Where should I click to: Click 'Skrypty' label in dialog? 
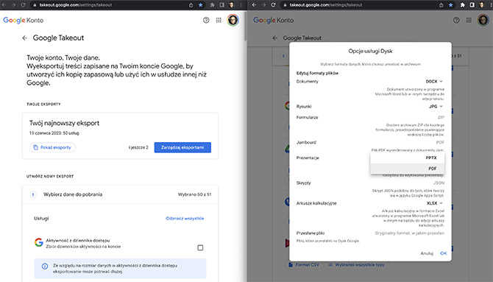point(303,183)
